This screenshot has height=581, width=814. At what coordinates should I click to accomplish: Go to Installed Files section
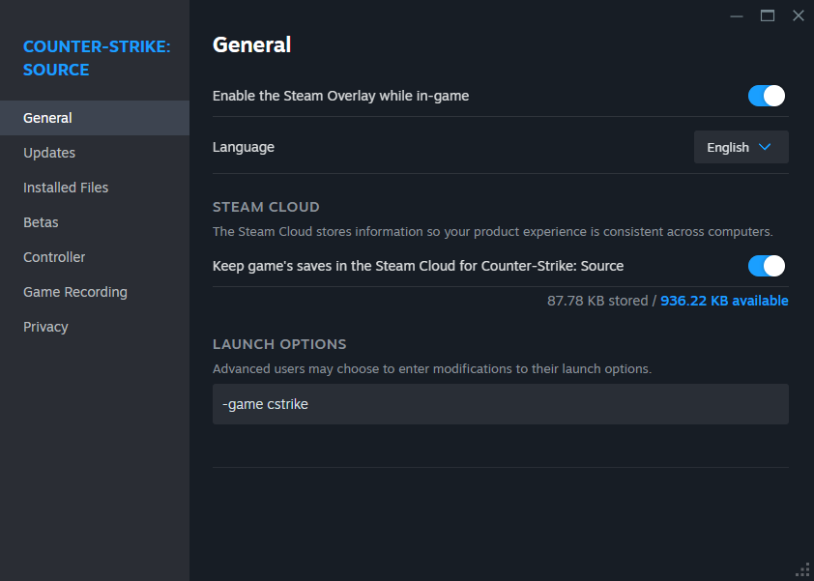(x=95, y=188)
